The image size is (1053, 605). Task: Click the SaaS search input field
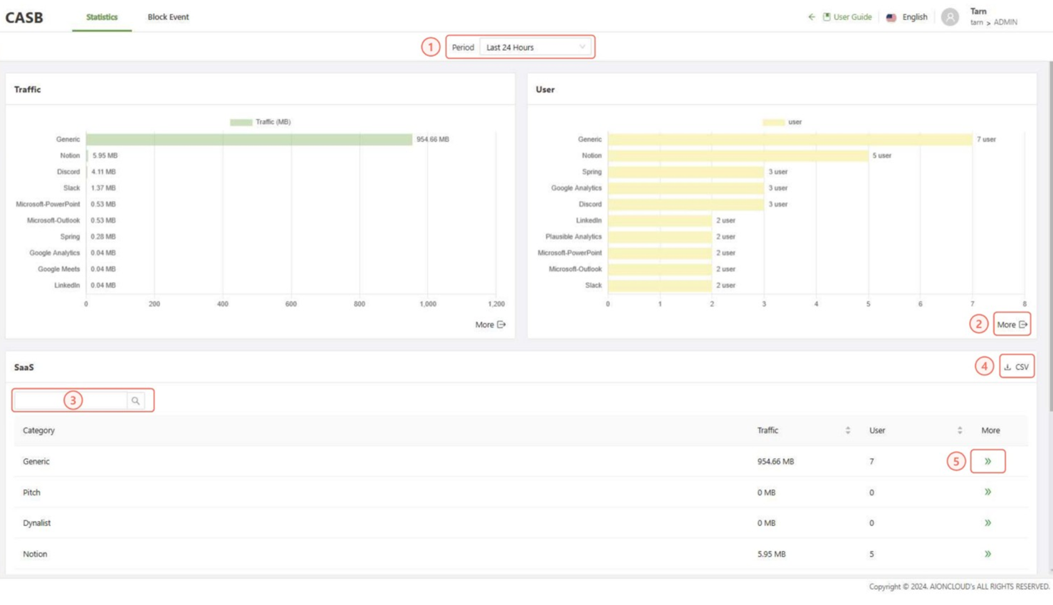pos(70,401)
